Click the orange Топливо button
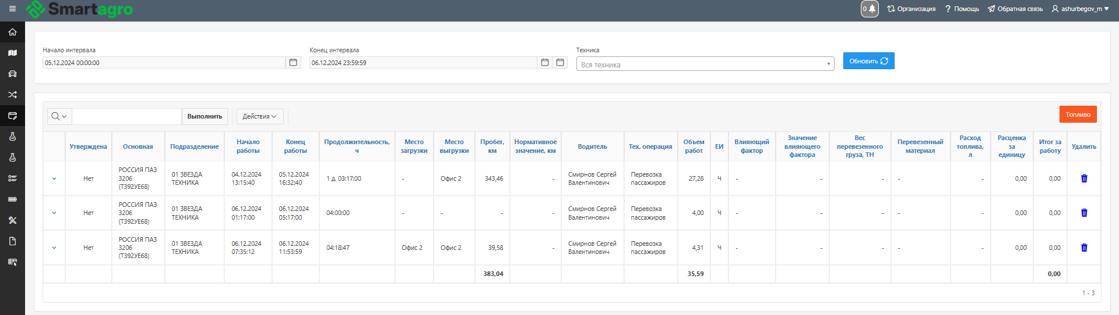The height and width of the screenshot is (315, 1119). [1078, 114]
